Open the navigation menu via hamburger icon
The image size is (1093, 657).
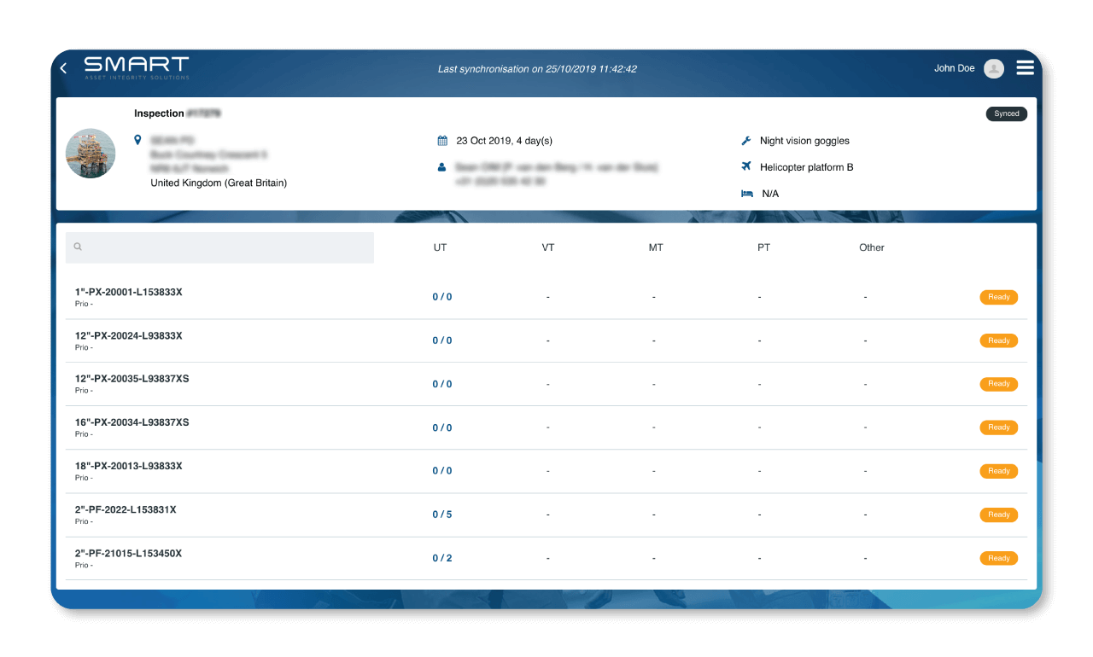(x=1025, y=67)
